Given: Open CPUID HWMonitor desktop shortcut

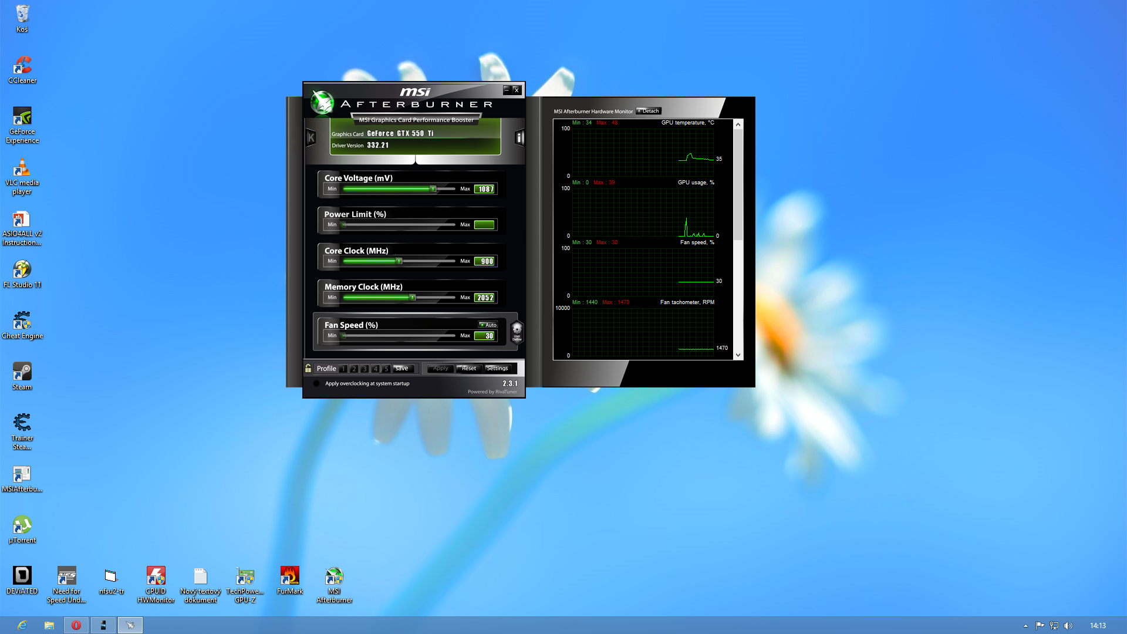Looking at the screenshot, I should click(156, 576).
